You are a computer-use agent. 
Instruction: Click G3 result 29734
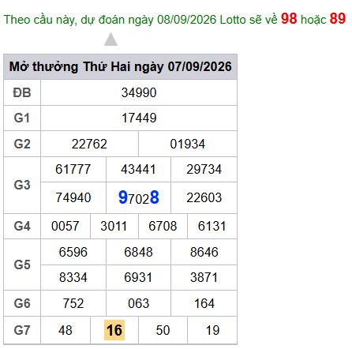coord(204,169)
